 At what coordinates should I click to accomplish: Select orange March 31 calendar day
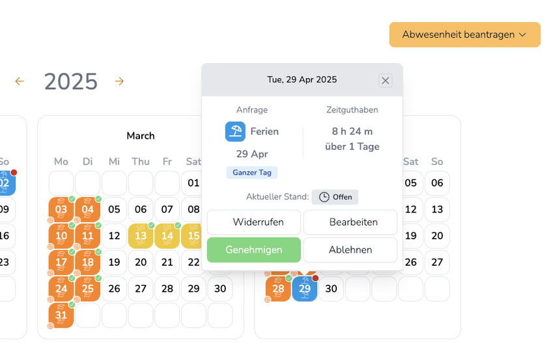click(x=61, y=315)
